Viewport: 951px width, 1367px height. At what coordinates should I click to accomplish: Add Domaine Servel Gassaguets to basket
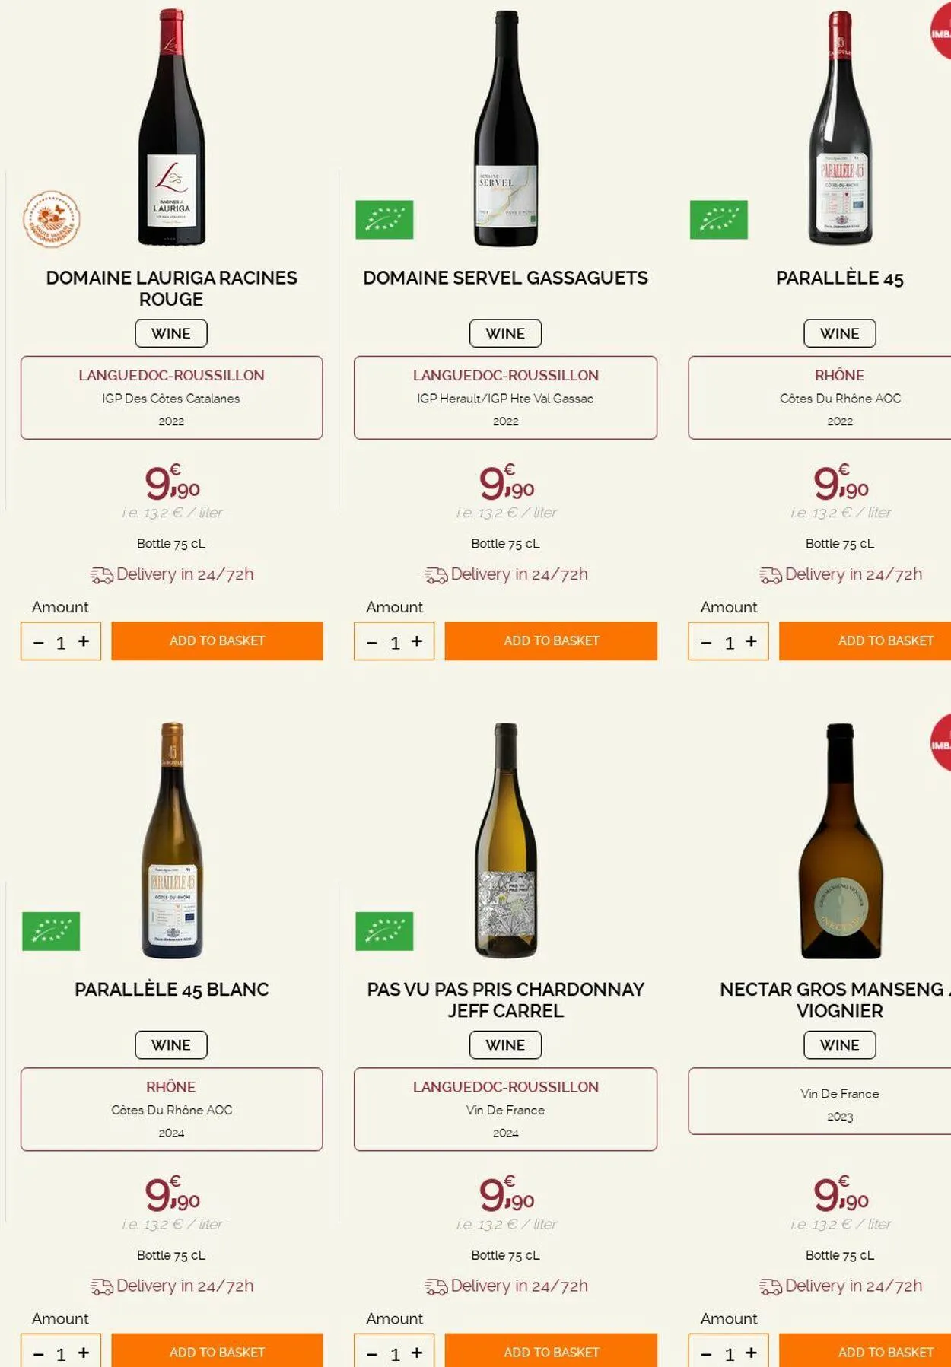pyautogui.click(x=551, y=641)
